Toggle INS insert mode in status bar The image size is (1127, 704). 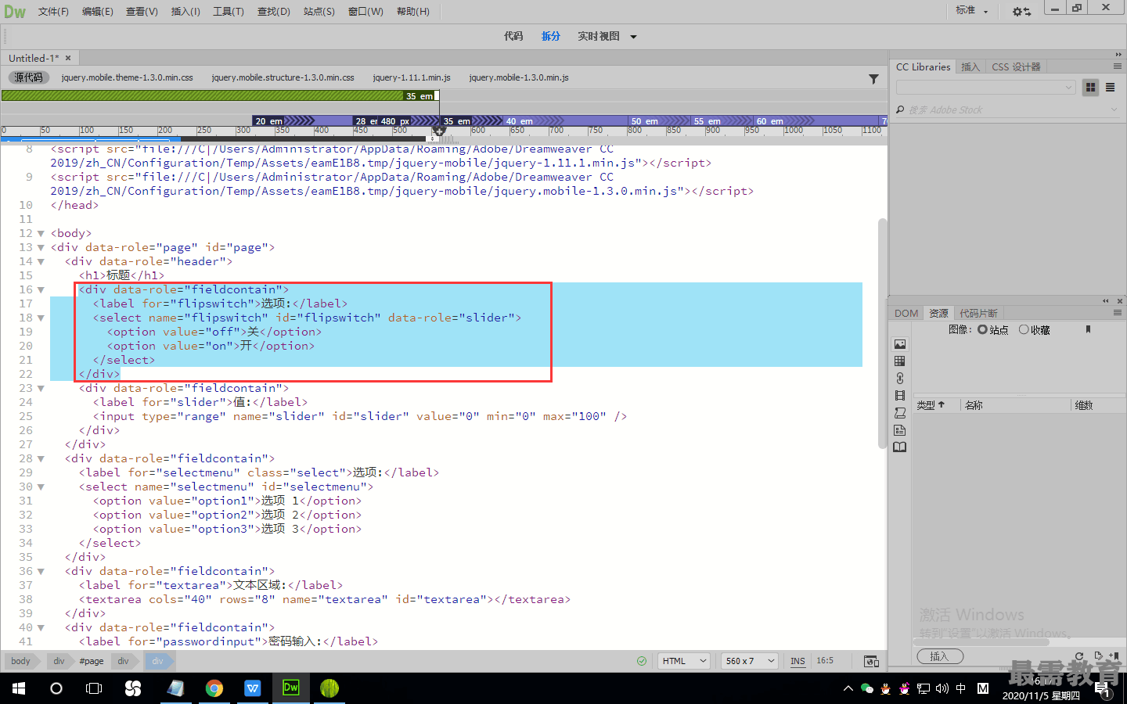798,661
